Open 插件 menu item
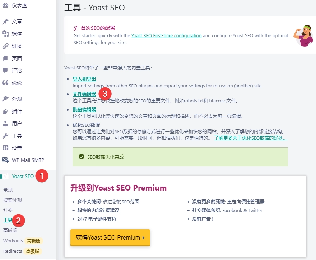Screen dimensions: 316x260 [x=17, y=111]
